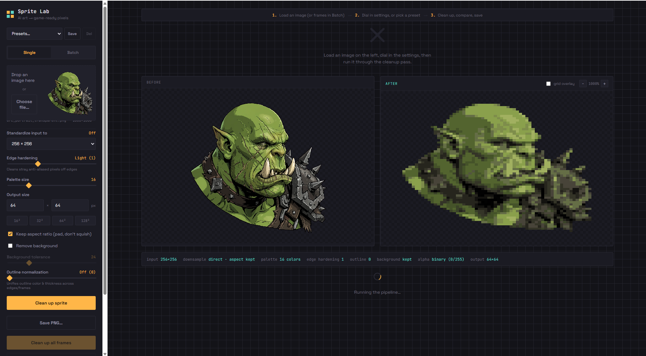Click the Save PNG button

[51, 323]
